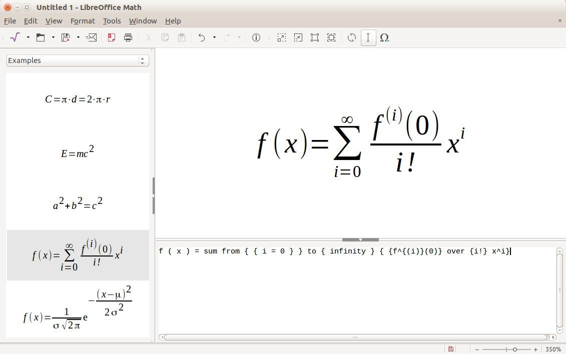Select the Taylor series sum example

tap(78, 255)
